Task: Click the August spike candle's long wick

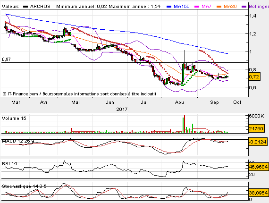Action: pyautogui.click(x=185, y=57)
